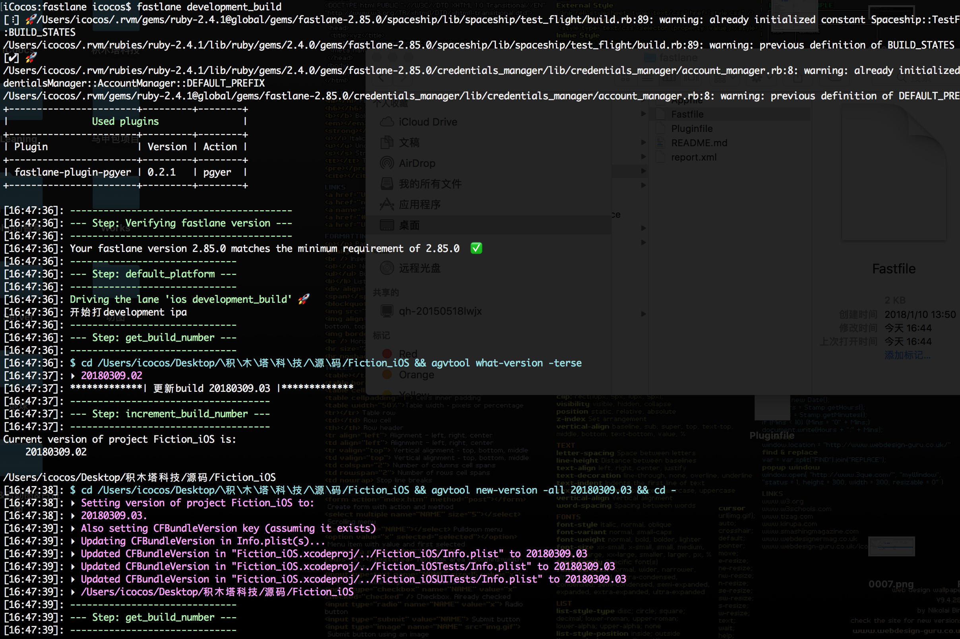Filter by the Red tag
This screenshot has width=960, height=639.
pyautogui.click(x=407, y=353)
